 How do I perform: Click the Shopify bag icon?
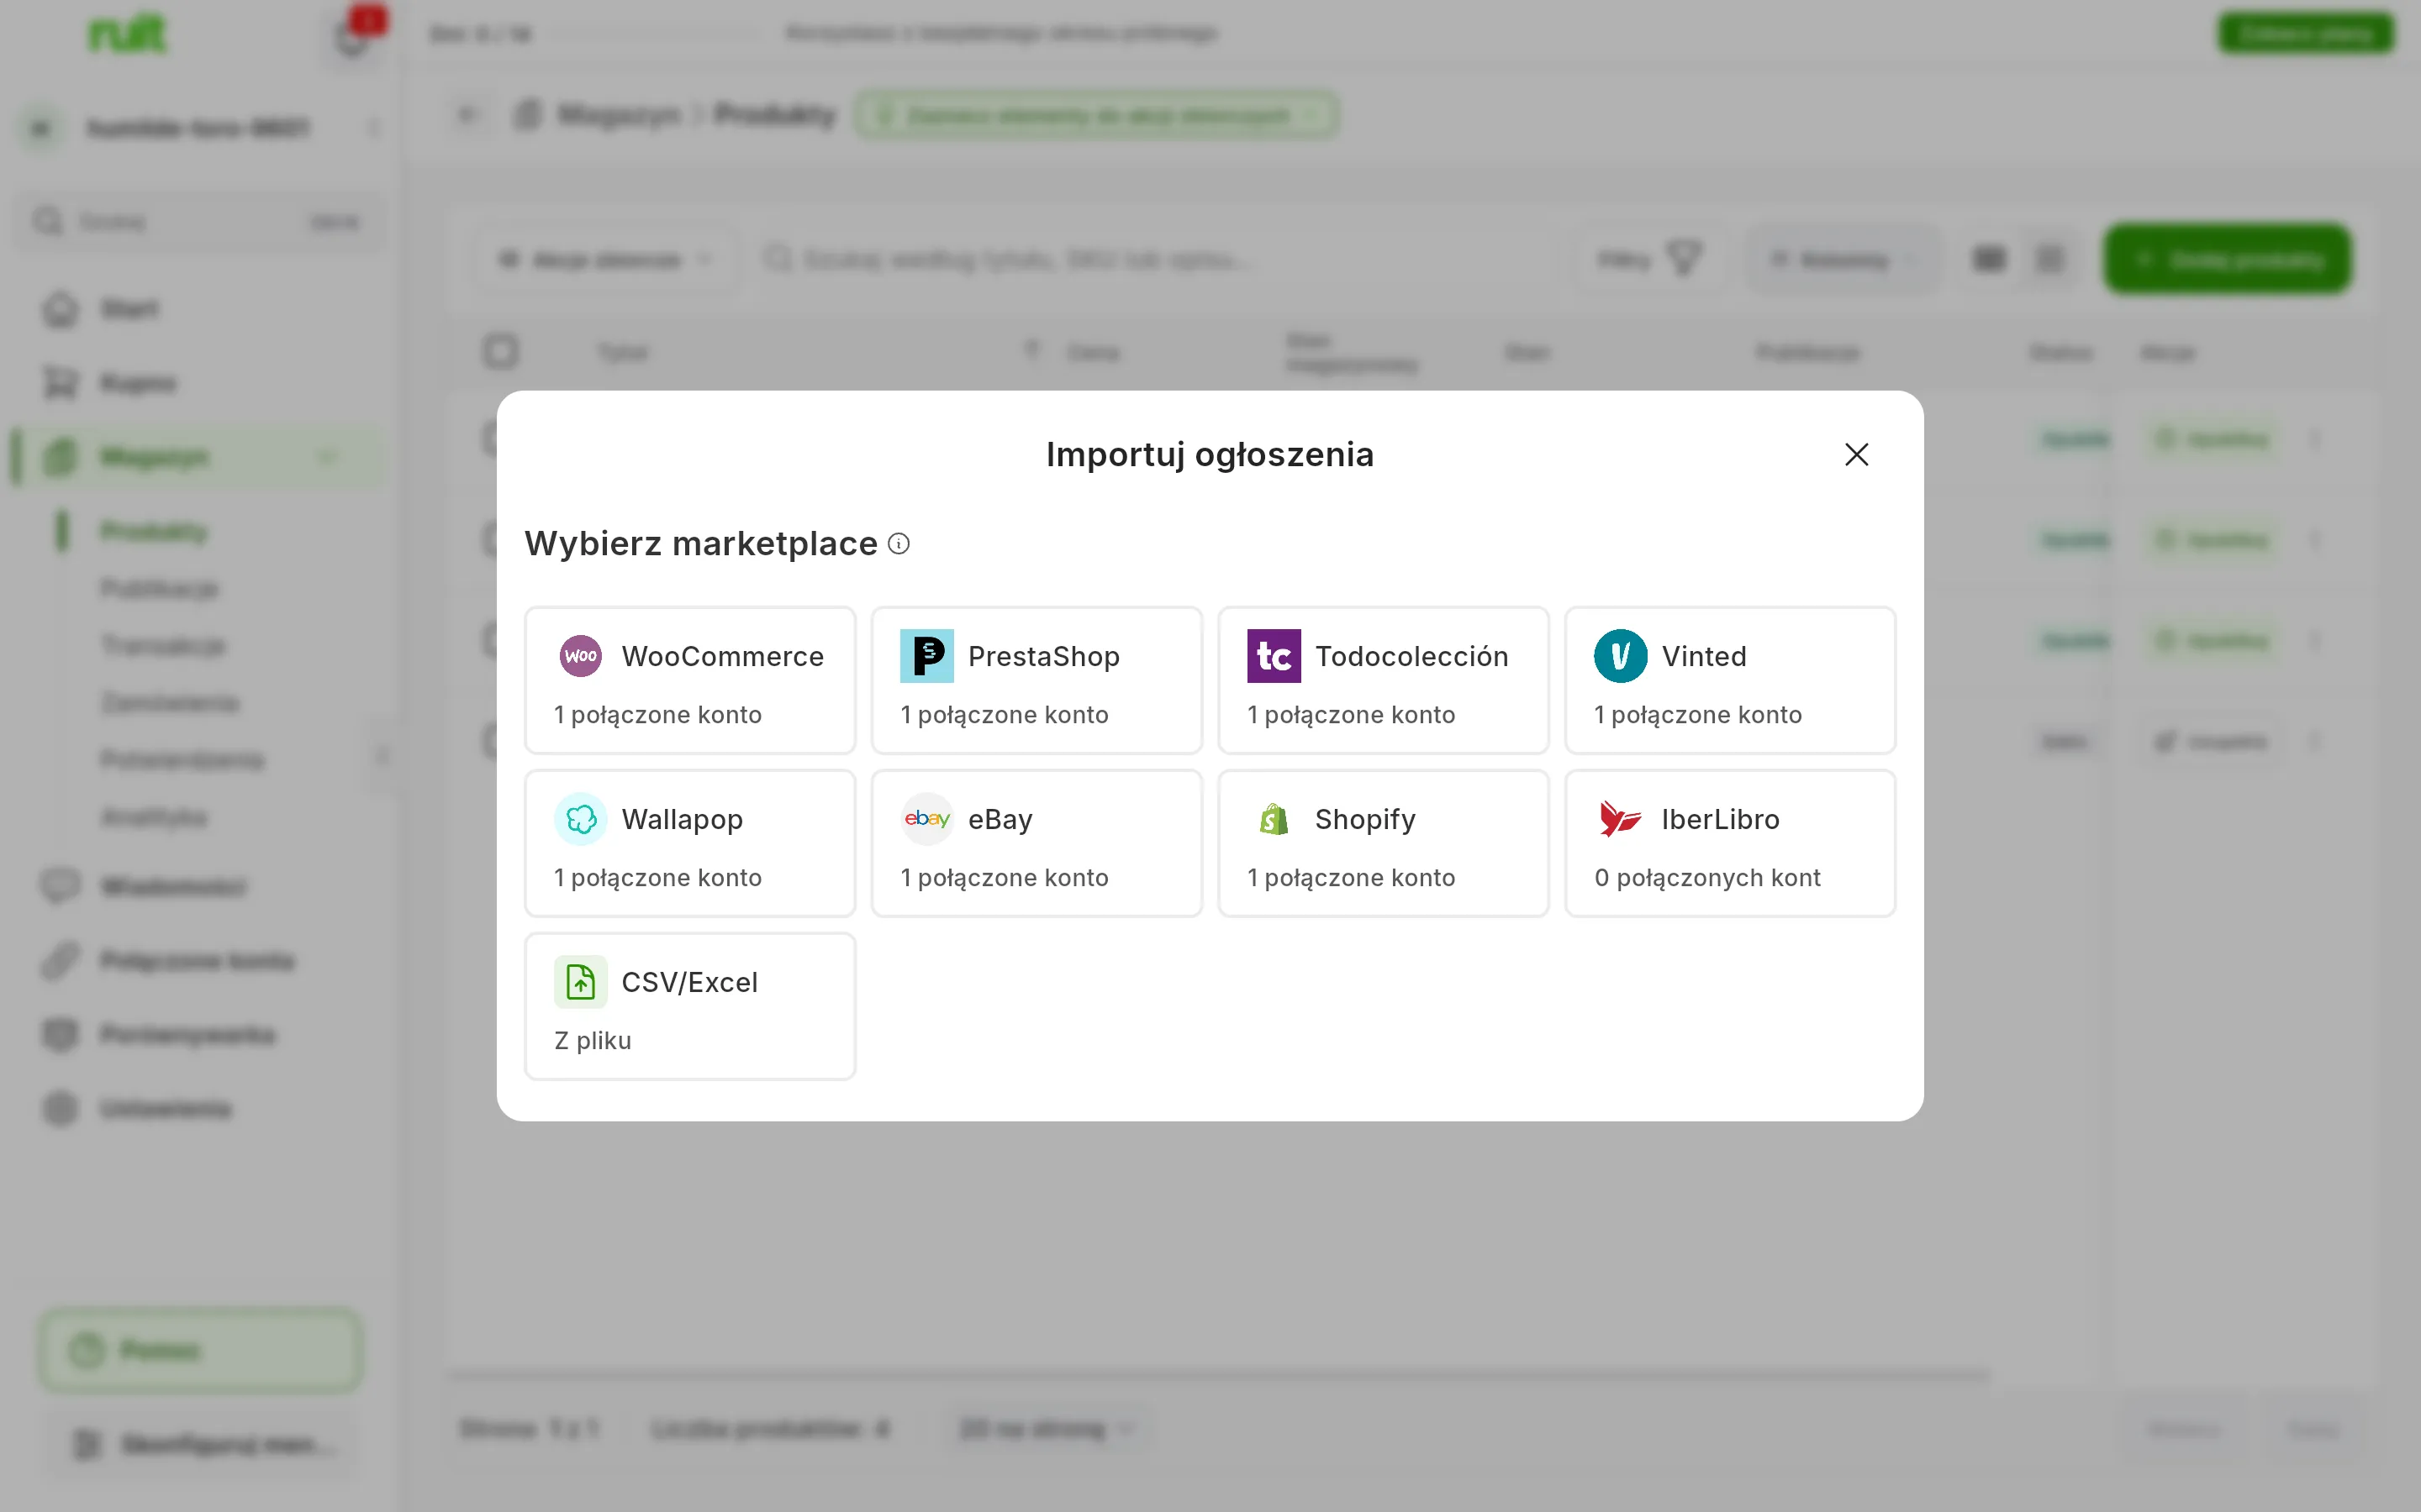[x=1274, y=819]
